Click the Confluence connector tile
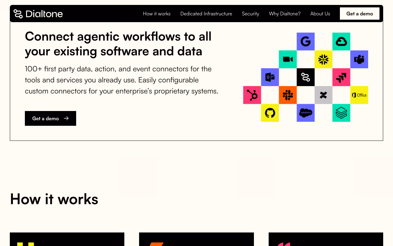The width and height of the screenshot is (393, 246). pyautogui.click(x=323, y=95)
